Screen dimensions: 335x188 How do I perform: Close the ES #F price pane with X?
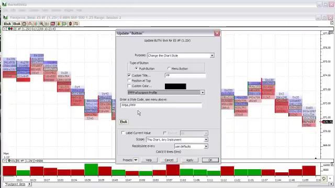point(5,29)
